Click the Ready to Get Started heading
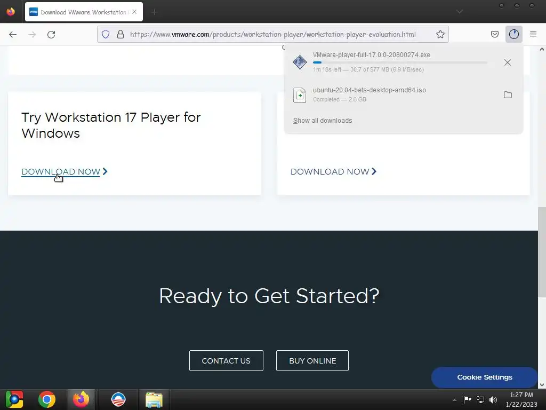 click(269, 296)
